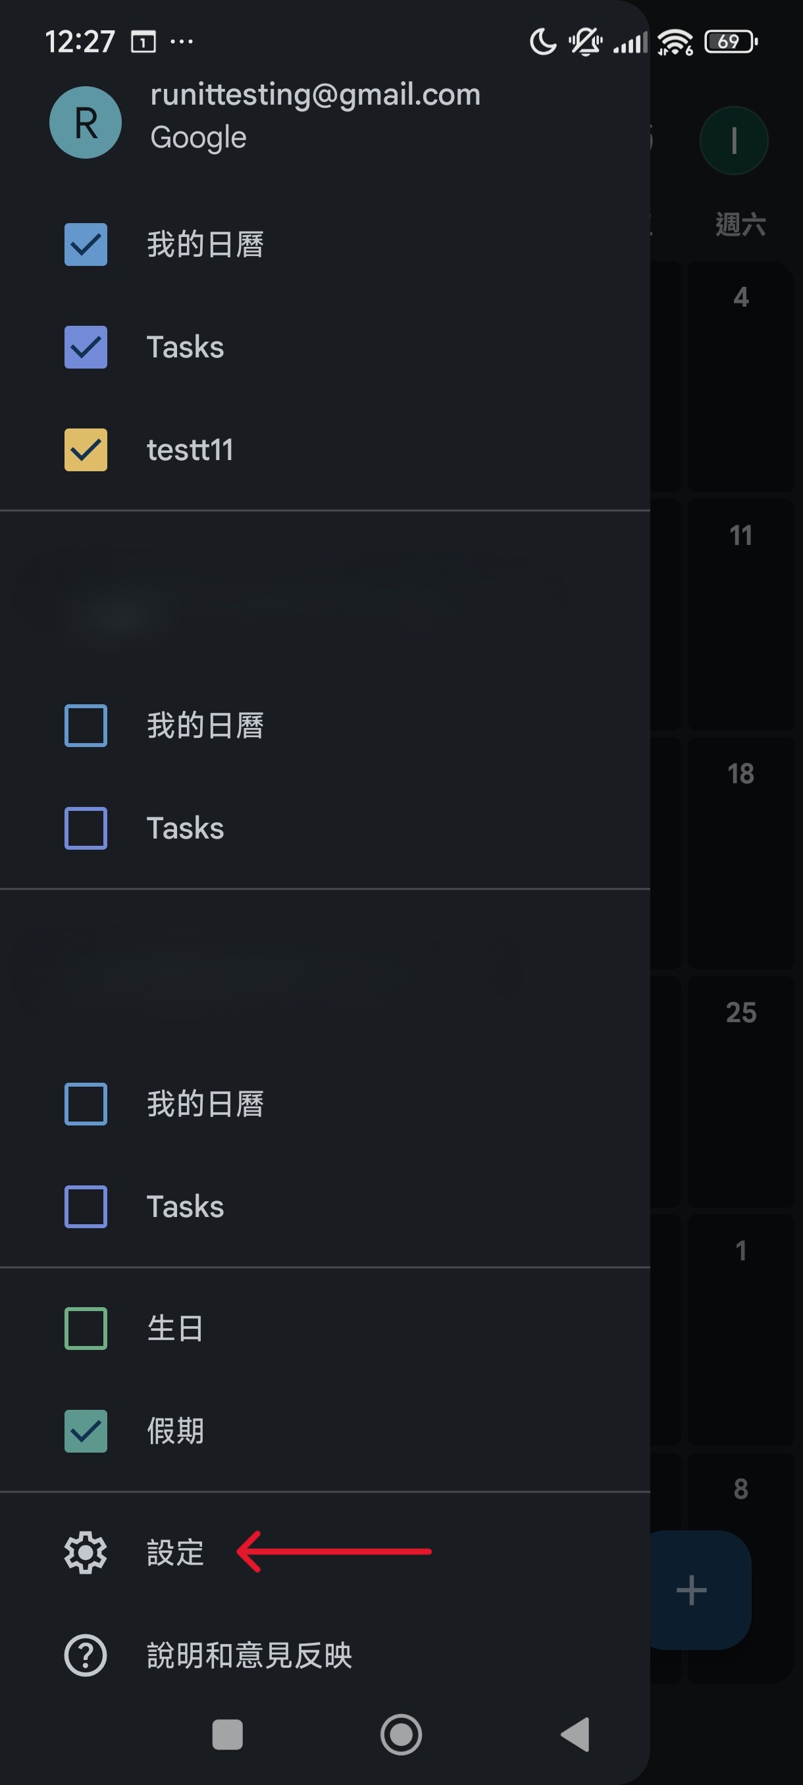The height and width of the screenshot is (1785, 803).
Task: Tap the testt11 calendar label
Action: click(190, 450)
